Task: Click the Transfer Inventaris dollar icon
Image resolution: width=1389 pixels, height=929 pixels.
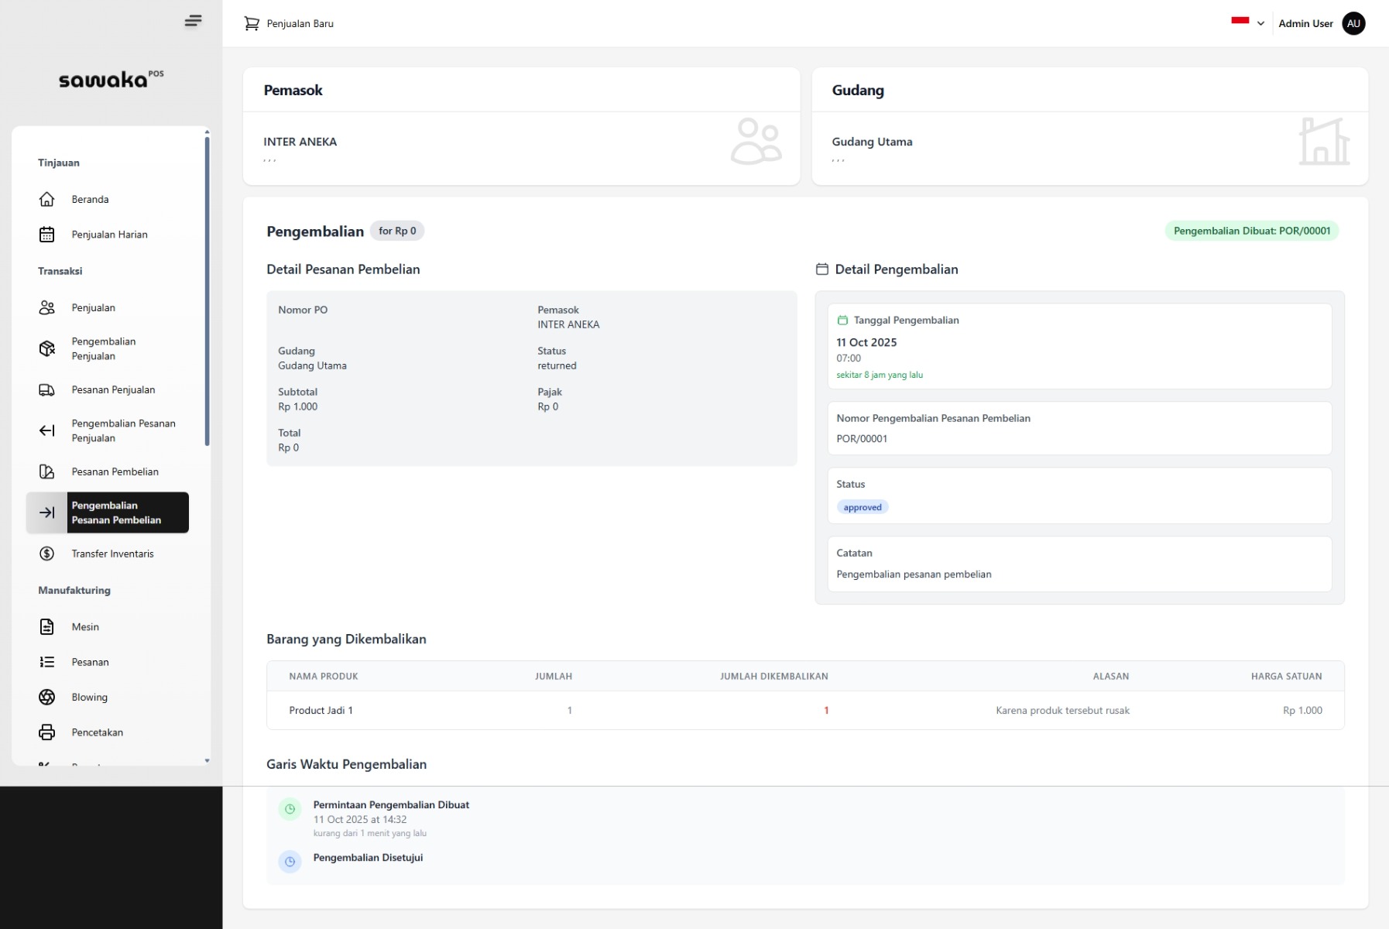Action: tap(47, 554)
